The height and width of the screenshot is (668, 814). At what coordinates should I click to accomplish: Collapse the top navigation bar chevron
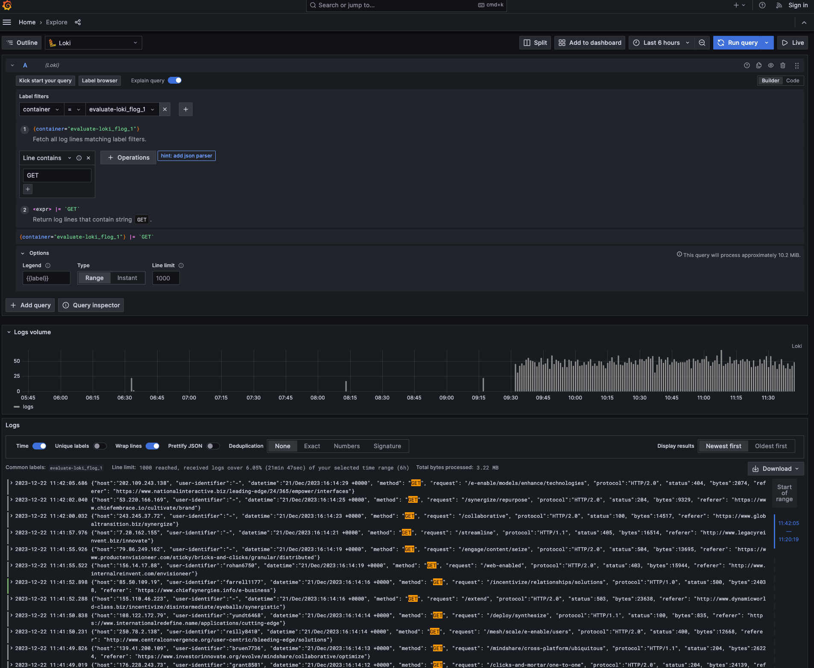[x=804, y=22]
